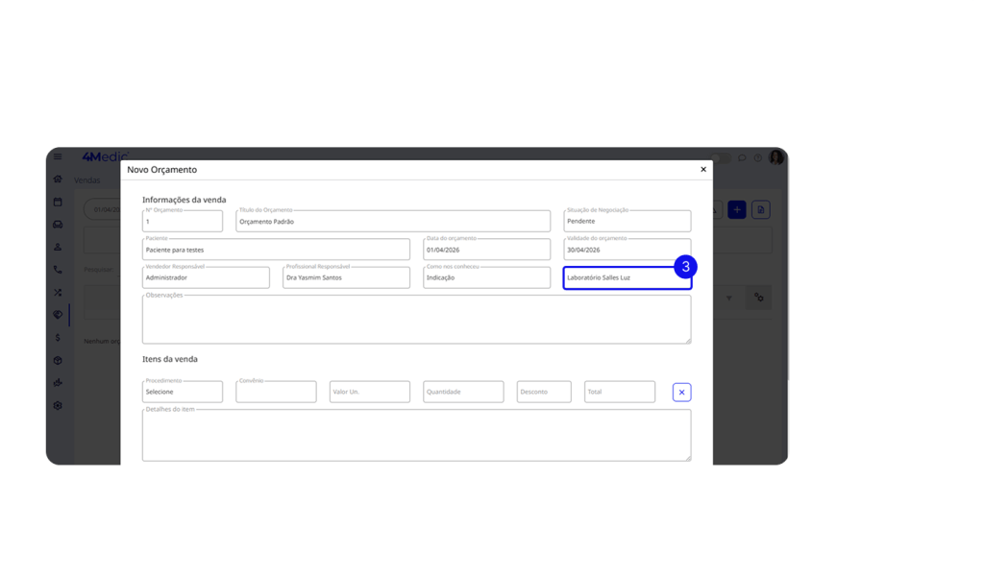The width and height of the screenshot is (984, 574).
Task: Focus the Laboratório Salles Luz field
Action: click(627, 277)
